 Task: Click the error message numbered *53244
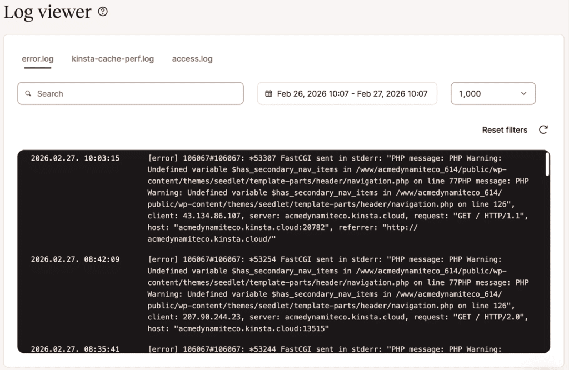click(325, 349)
